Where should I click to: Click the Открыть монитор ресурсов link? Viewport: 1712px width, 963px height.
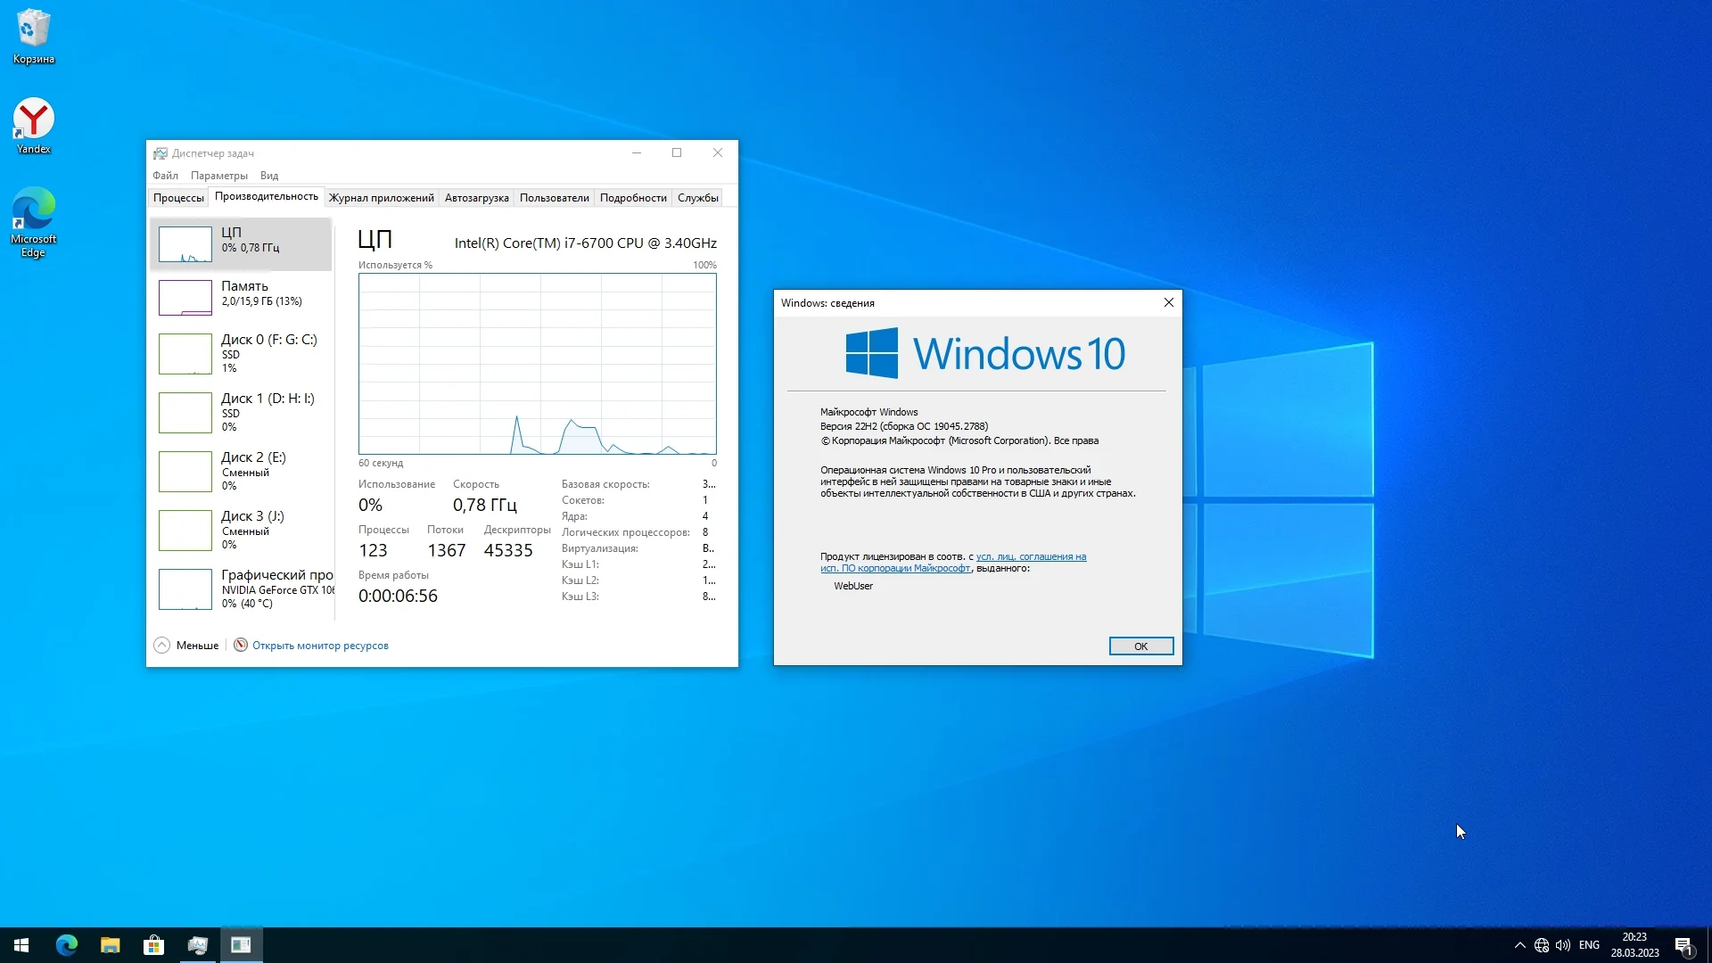319,646
